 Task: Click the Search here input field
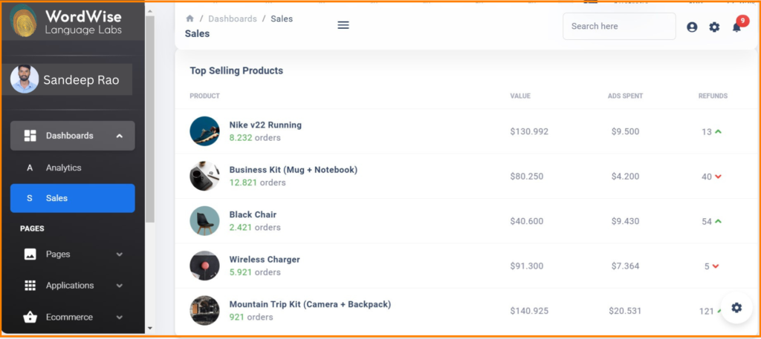point(618,27)
